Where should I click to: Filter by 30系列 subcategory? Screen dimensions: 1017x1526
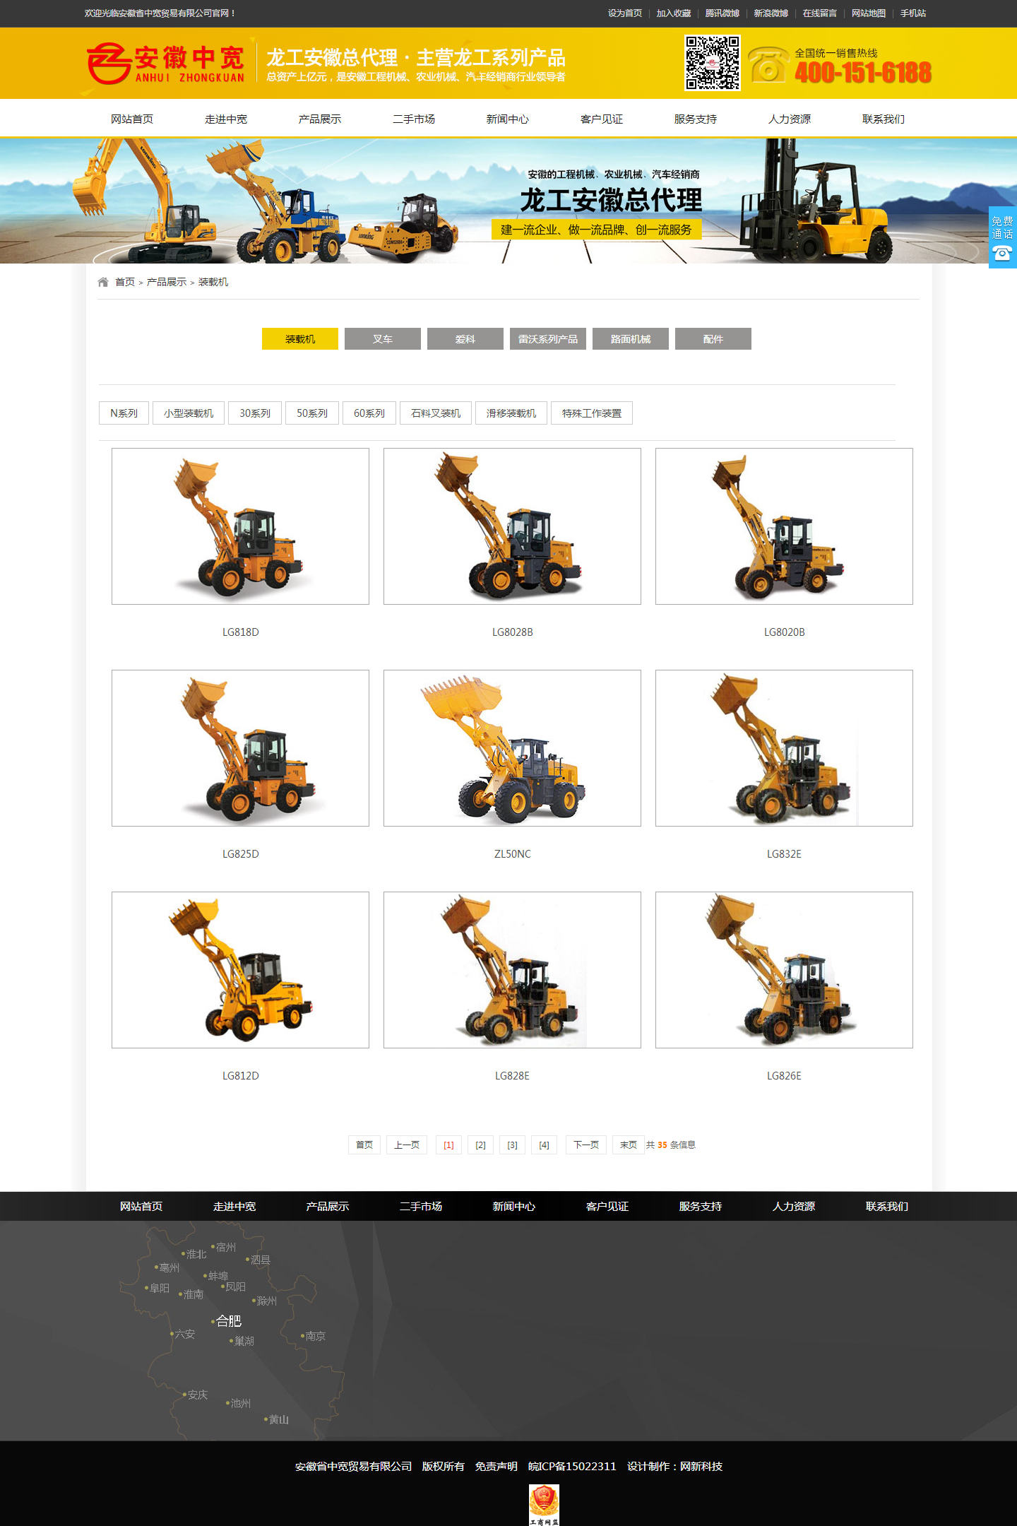pos(255,413)
